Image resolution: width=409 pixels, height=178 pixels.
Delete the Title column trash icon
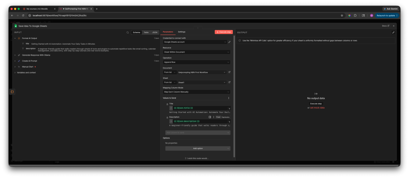(167, 104)
